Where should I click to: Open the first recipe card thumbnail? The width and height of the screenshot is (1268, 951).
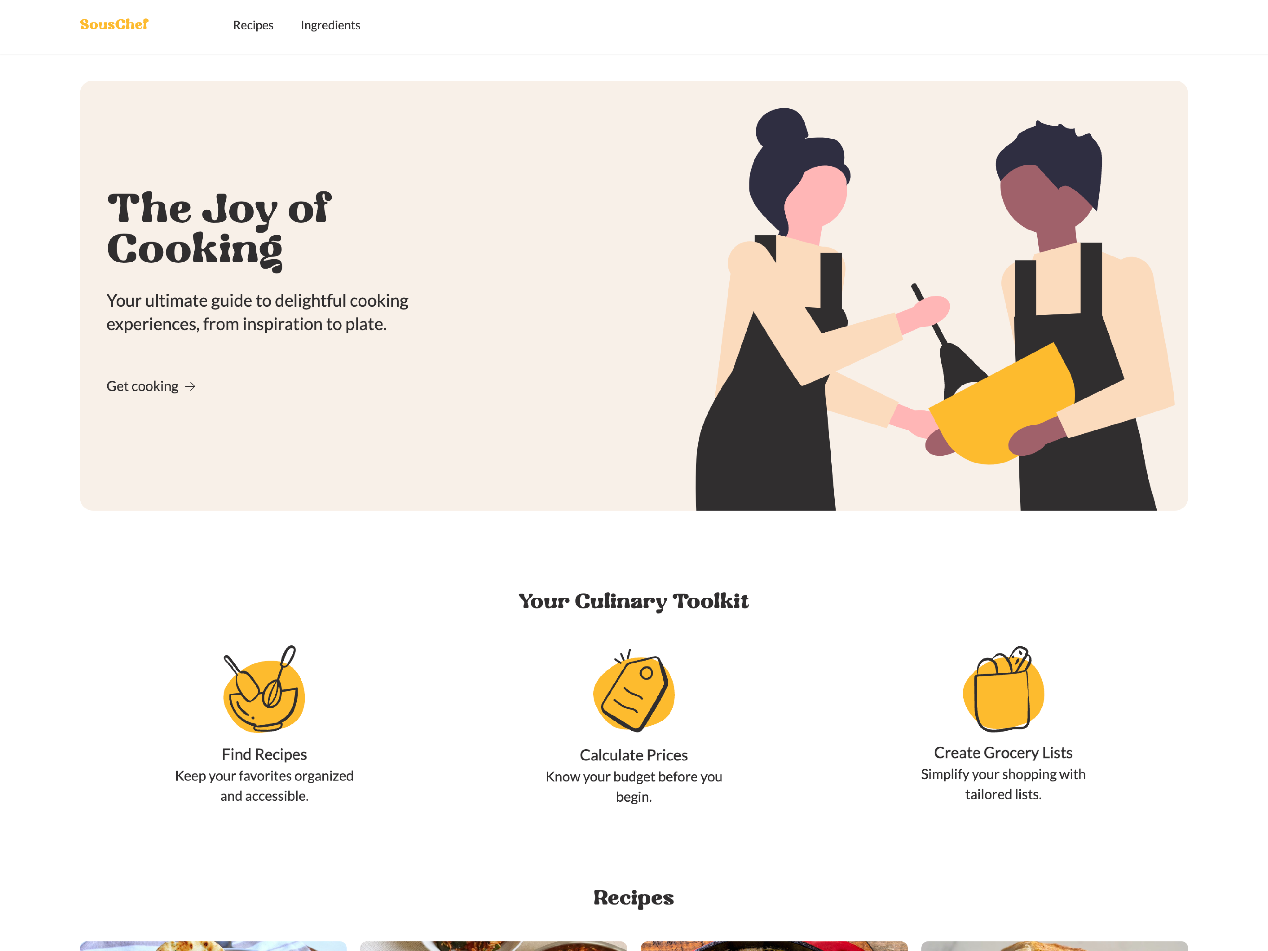pyautogui.click(x=213, y=946)
